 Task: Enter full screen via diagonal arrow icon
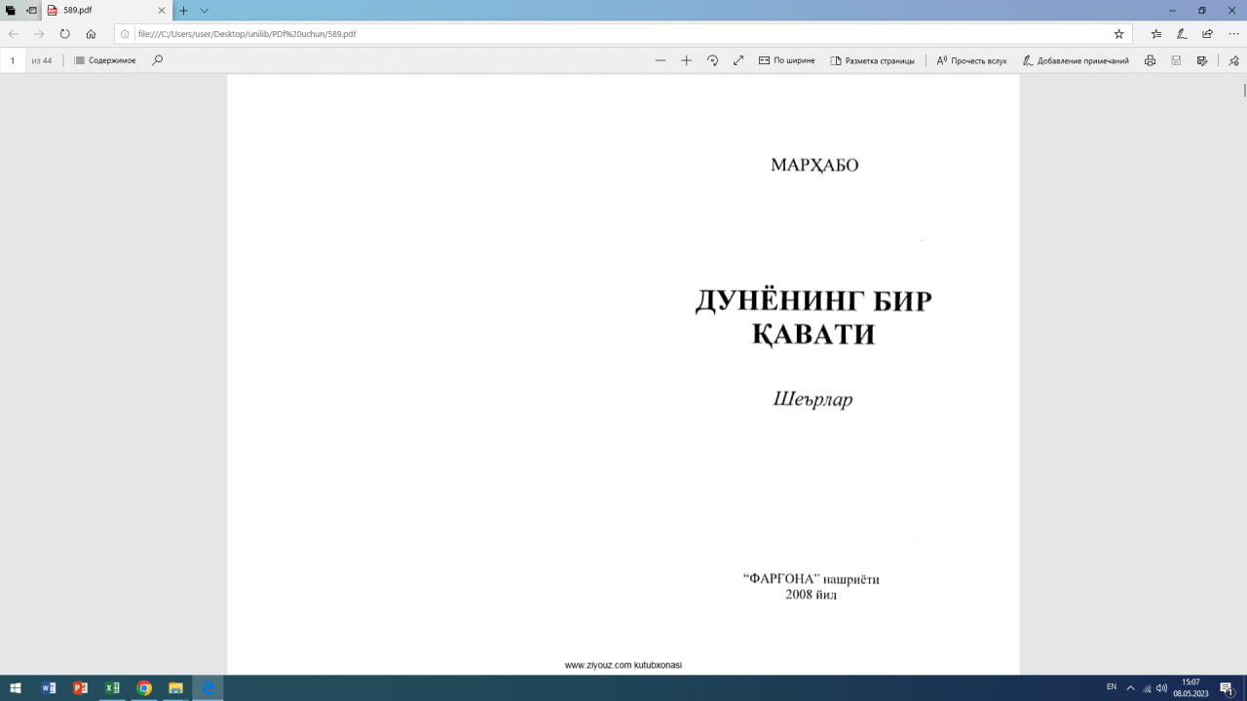[x=738, y=60]
